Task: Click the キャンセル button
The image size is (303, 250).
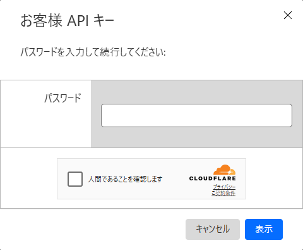Action: (213, 229)
